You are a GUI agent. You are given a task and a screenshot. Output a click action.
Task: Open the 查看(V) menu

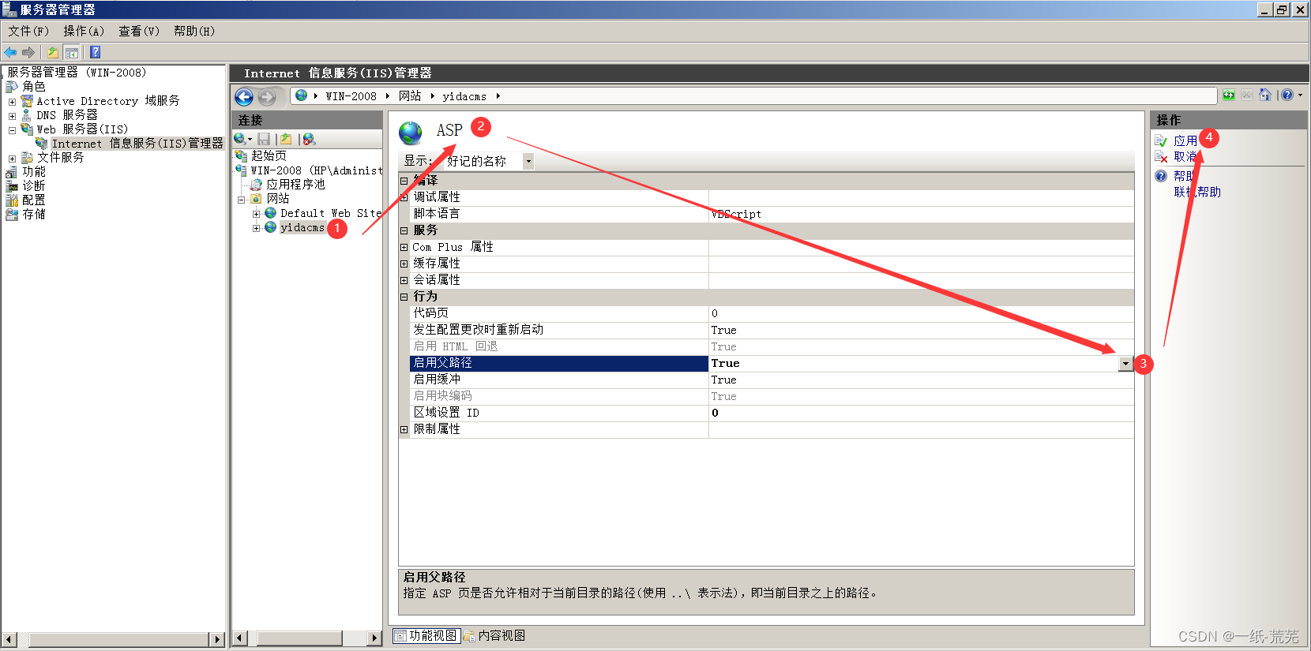pos(139,31)
